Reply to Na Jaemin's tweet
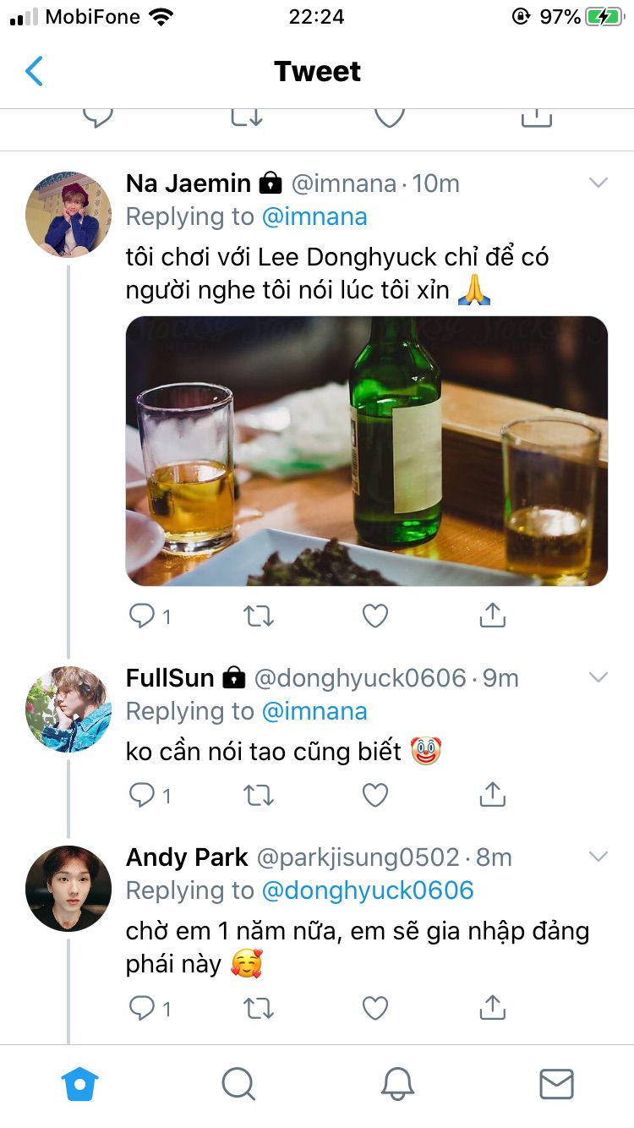This screenshot has height=1128, width=634. click(142, 616)
